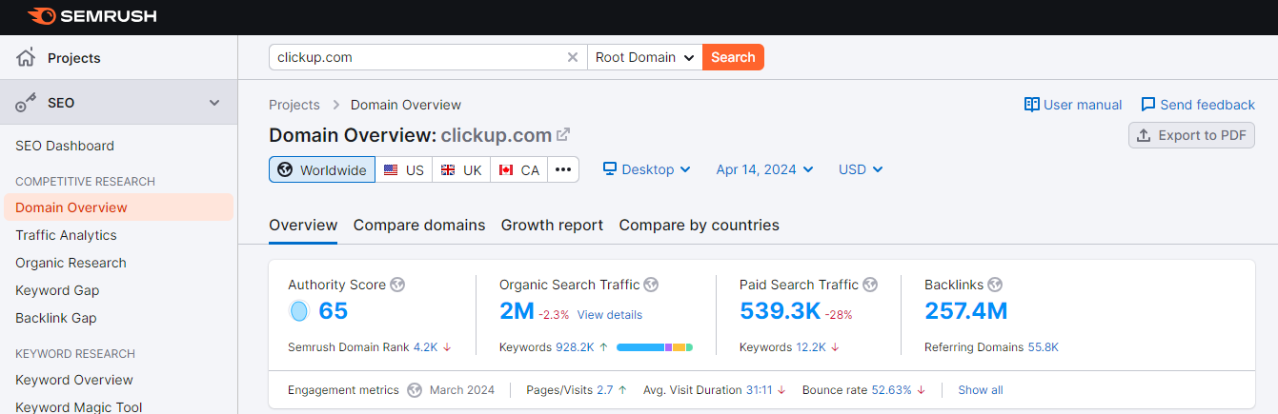Clear the clickup.com search field
The height and width of the screenshot is (414, 1278).
pos(573,57)
